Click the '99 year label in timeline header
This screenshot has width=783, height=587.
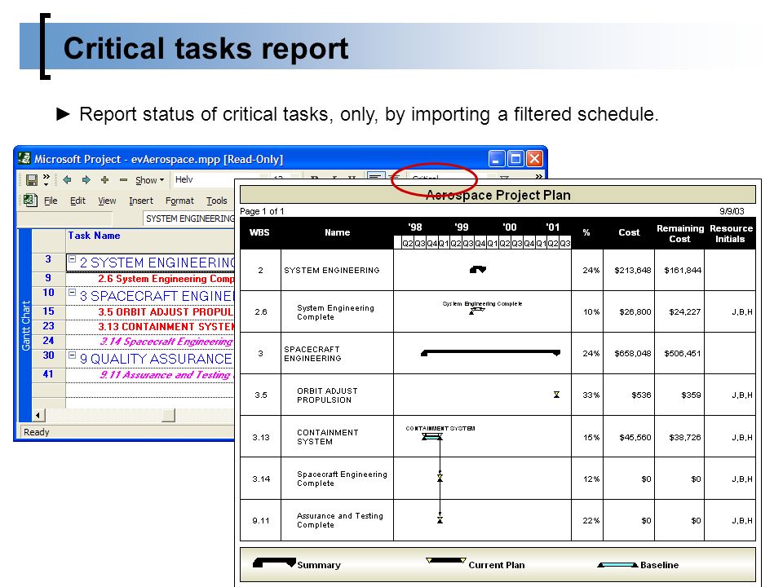coord(462,227)
